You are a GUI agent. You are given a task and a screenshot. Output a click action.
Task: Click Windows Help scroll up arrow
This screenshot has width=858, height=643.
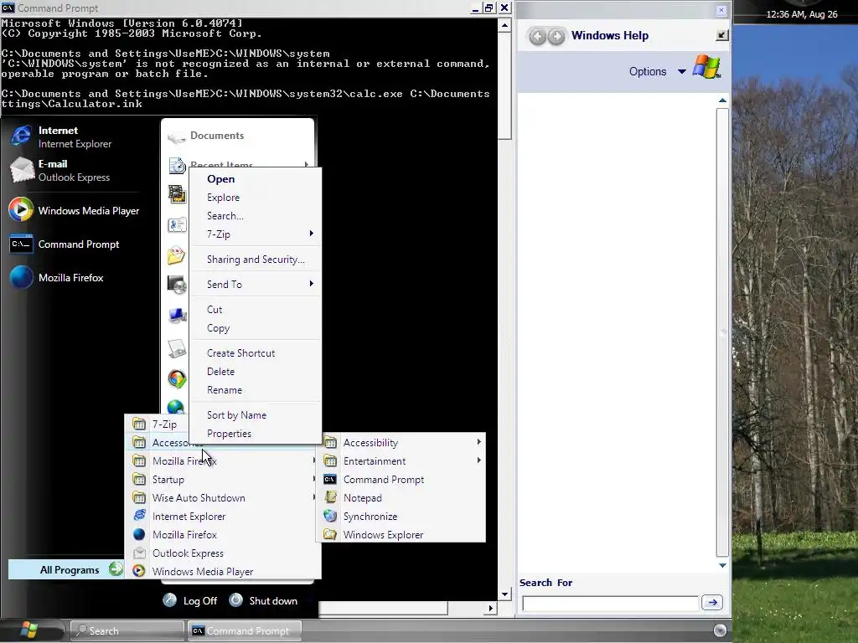pyautogui.click(x=722, y=100)
